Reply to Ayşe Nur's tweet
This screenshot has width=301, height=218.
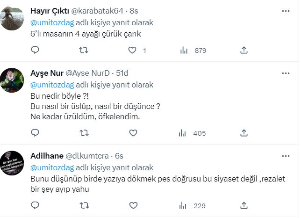[x=35, y=133]
